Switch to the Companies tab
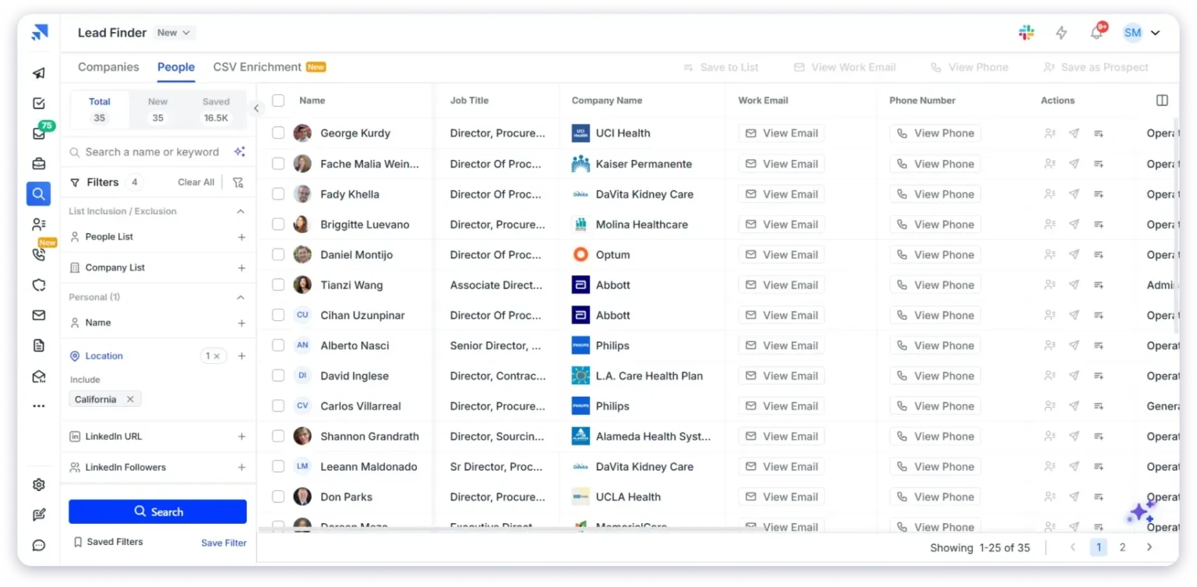The image size is (1197, 587). point(108,67)
